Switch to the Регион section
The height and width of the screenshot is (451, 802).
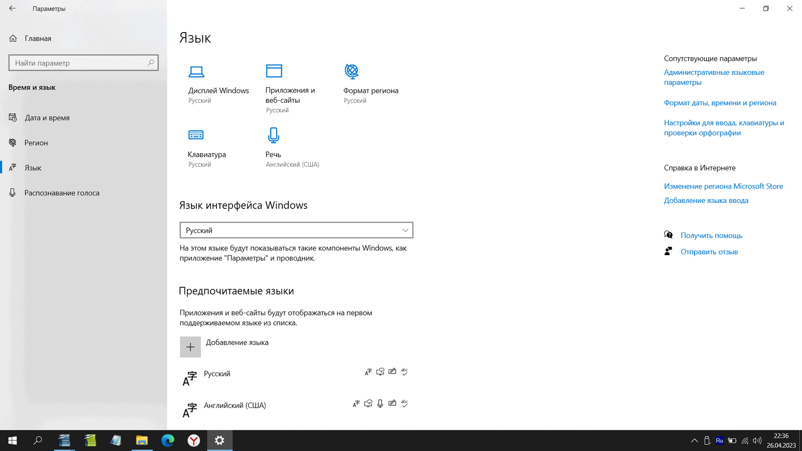pyautogui.click(x=36, y=143)
